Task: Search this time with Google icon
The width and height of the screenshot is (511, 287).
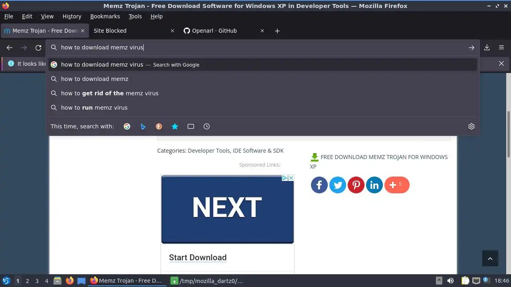Action: click(127, 126)
